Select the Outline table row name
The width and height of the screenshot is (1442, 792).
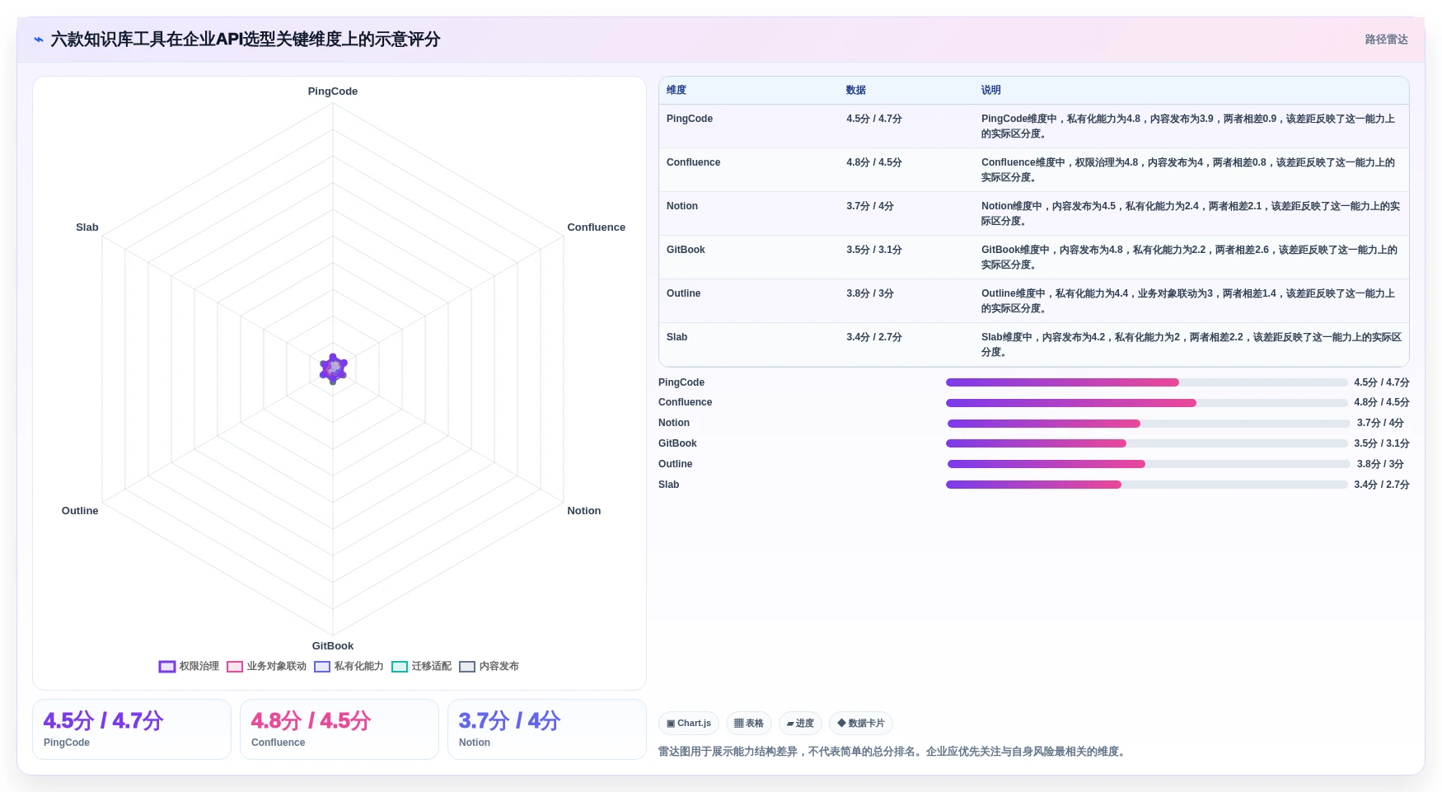(x=684, y=293)
